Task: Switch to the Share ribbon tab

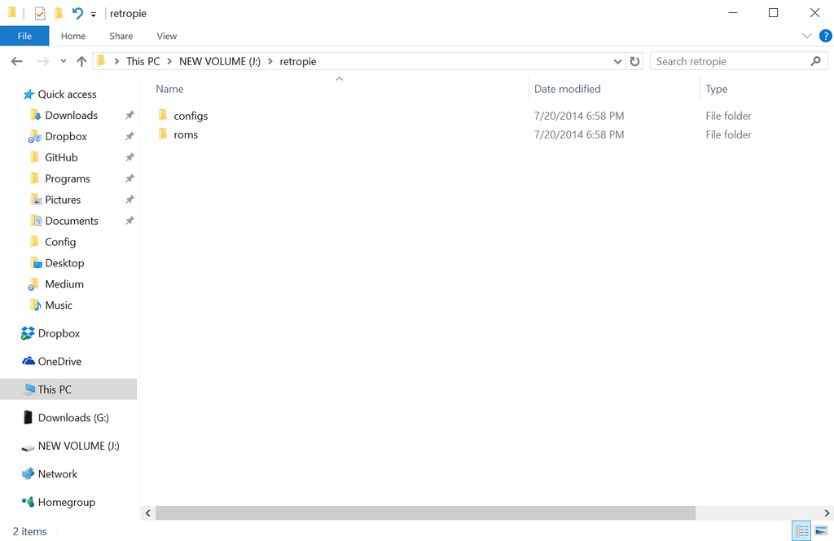Action: 121,36
